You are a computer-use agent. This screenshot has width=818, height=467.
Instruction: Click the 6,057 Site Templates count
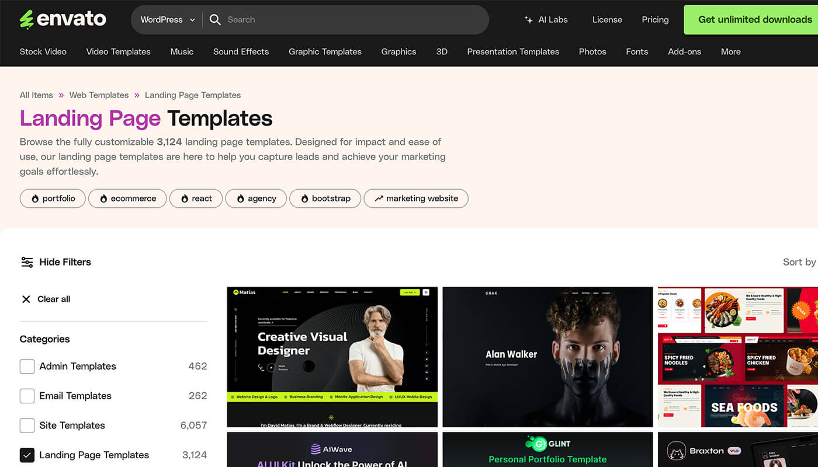click(x=193, y=426)
